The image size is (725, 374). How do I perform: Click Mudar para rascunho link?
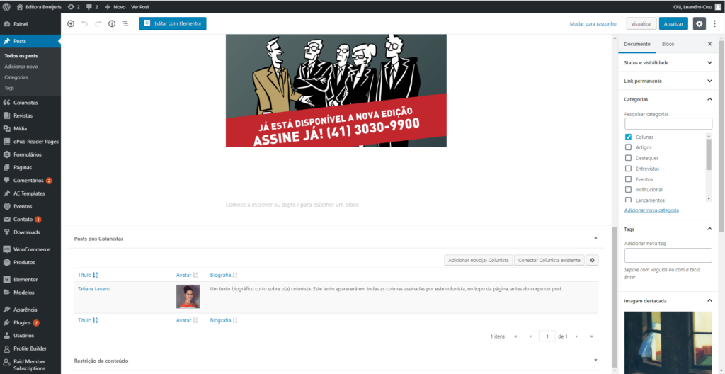point(593,23)
